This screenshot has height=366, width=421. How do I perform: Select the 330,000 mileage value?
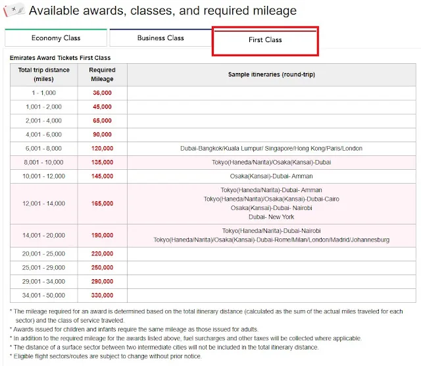[x=103, y=296]
